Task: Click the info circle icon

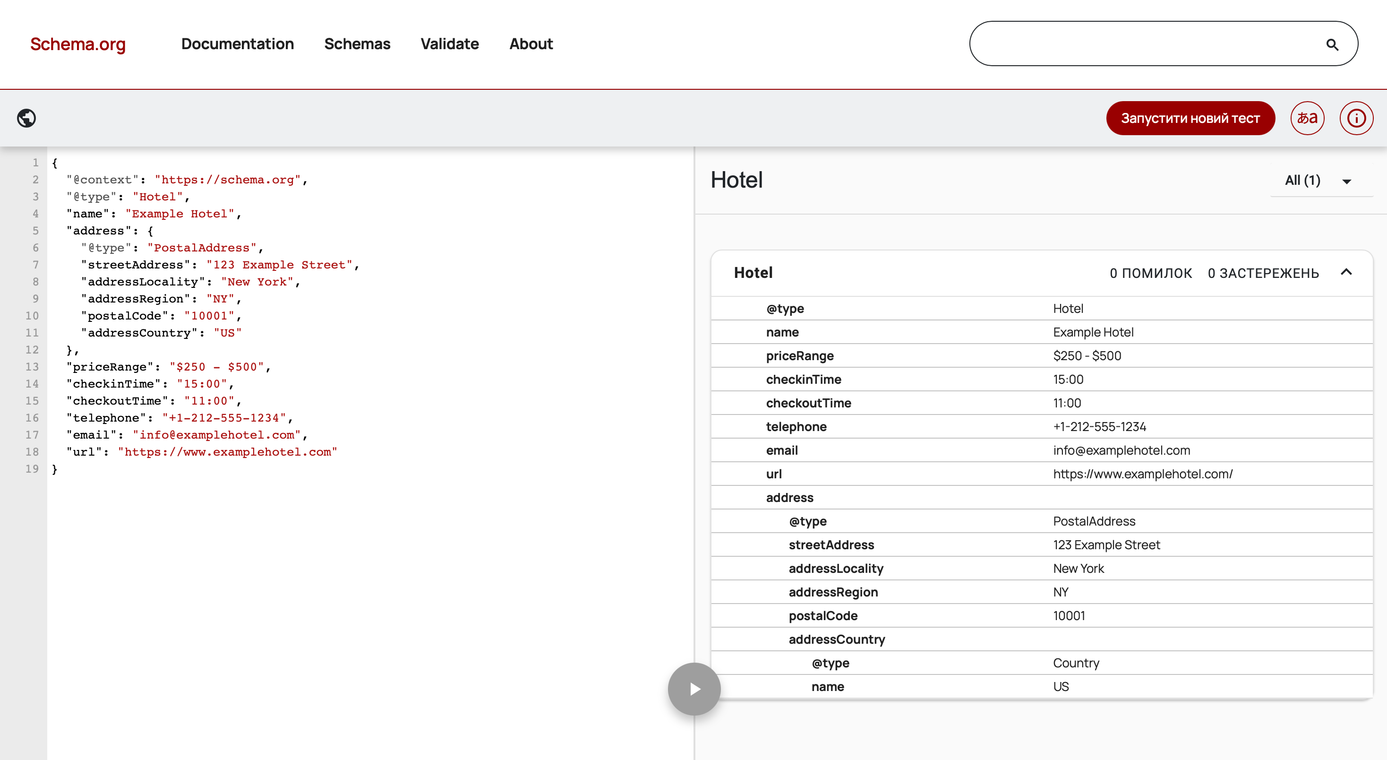Action: (1356, 118)
